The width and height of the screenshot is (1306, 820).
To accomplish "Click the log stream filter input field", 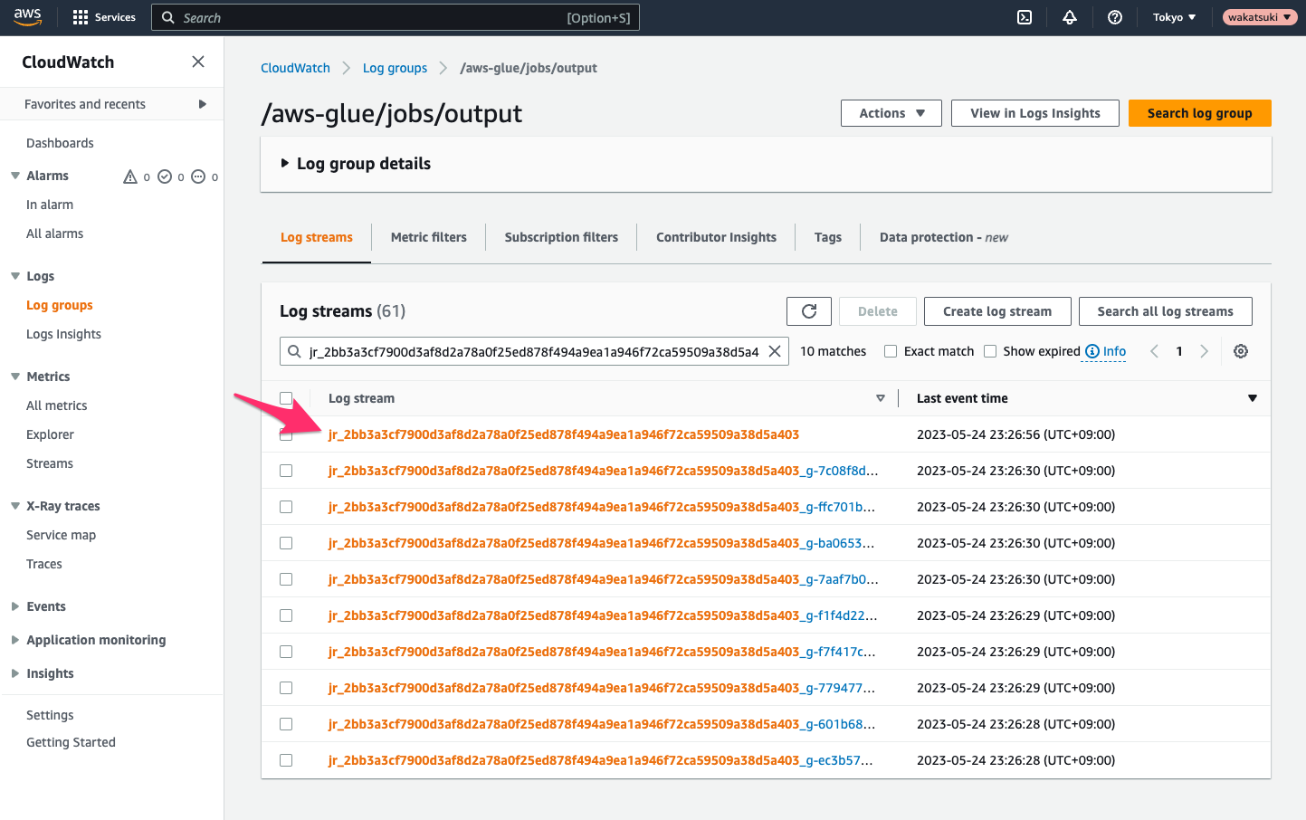I will click(534, 351).
